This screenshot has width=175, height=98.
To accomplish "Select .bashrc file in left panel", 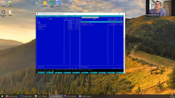I will tap(58, 28).
